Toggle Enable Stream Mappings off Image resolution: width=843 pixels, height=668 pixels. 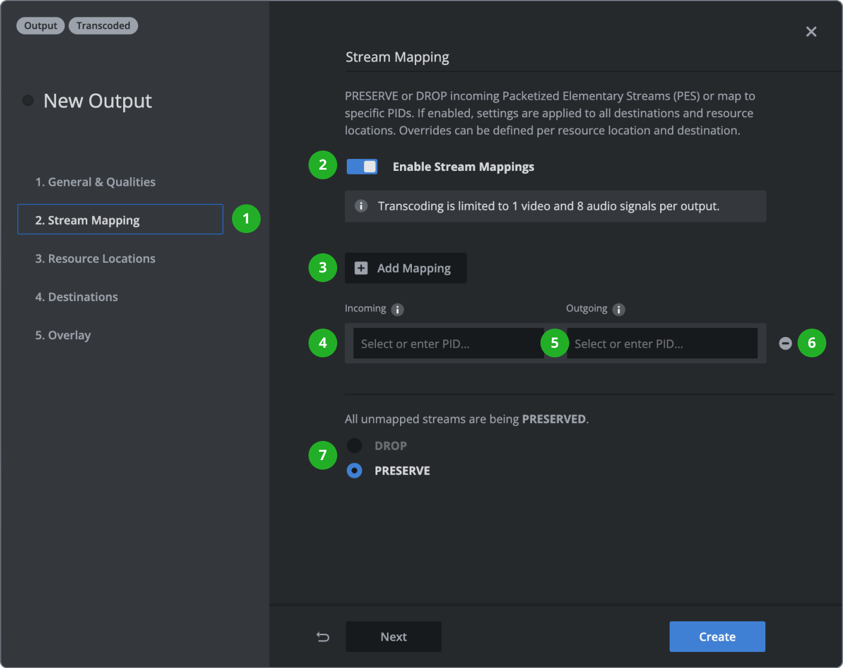click(361, 167)
